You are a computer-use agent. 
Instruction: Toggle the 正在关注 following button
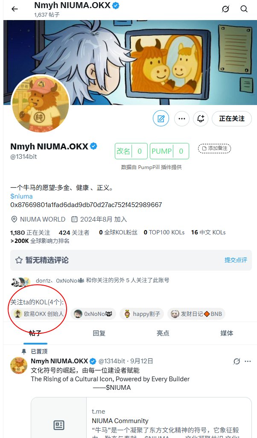pos(232,118)
